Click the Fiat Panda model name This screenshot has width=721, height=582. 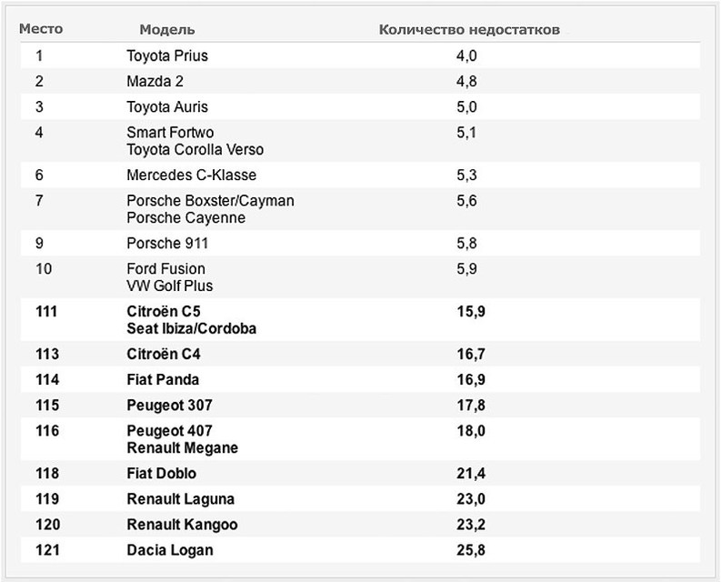[x=163, y=379]
